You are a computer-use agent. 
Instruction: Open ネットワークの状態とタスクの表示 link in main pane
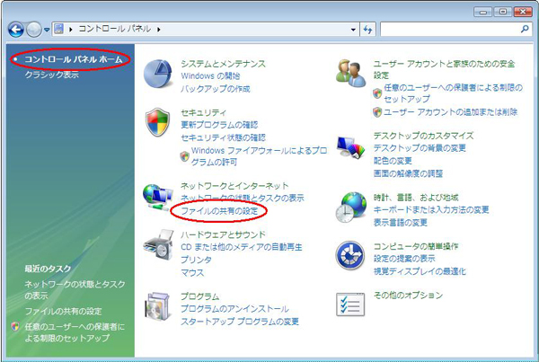tap(243, 198)
